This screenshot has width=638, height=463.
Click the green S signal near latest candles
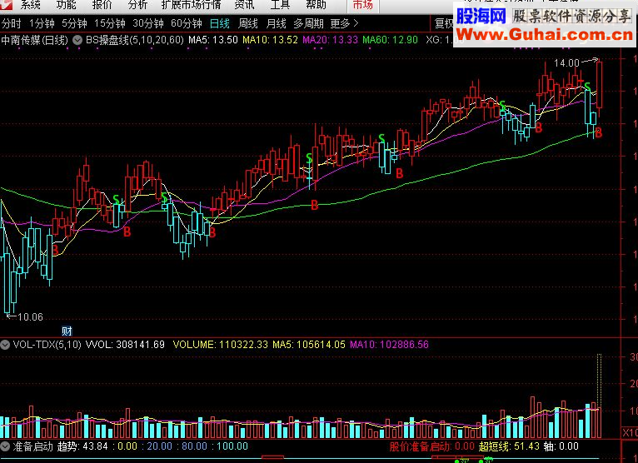click(586, 87)
